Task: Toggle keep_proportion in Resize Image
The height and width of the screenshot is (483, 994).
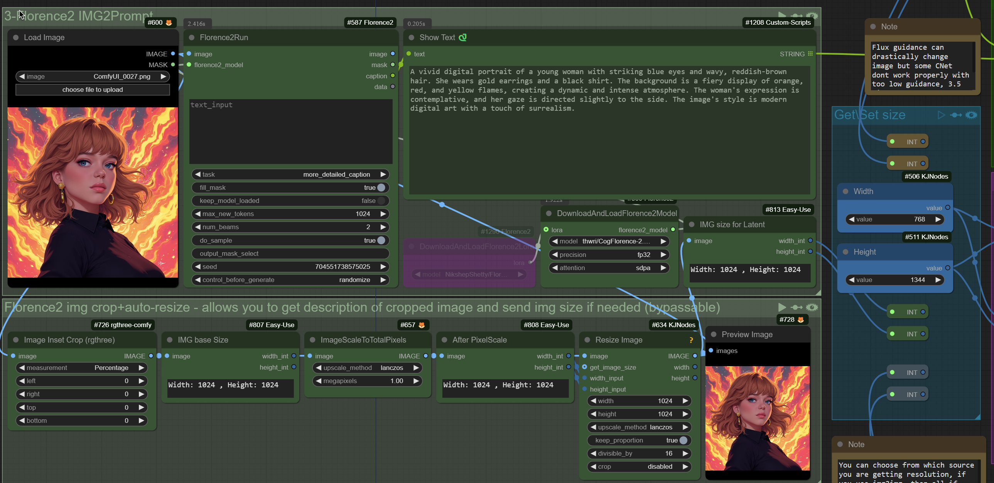Action: click(683, 440)
